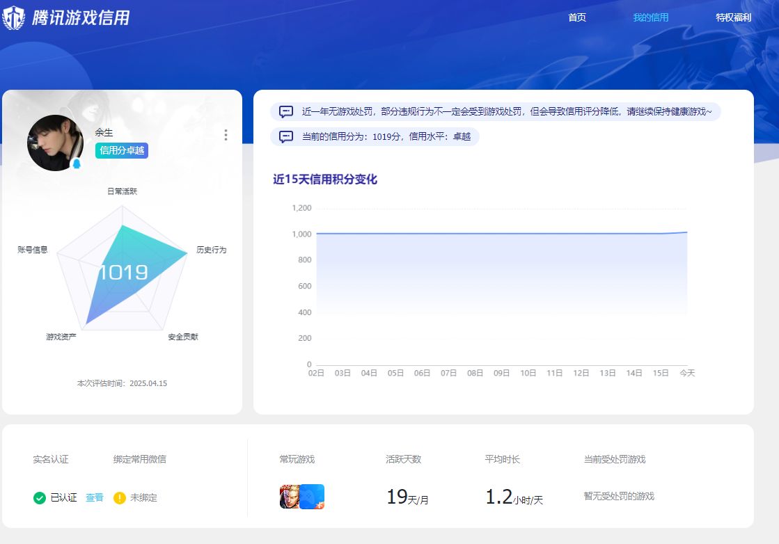Screen dimensions: 779x544
Task: Select the 日常活跃 radar label
Action: [123, 191]
